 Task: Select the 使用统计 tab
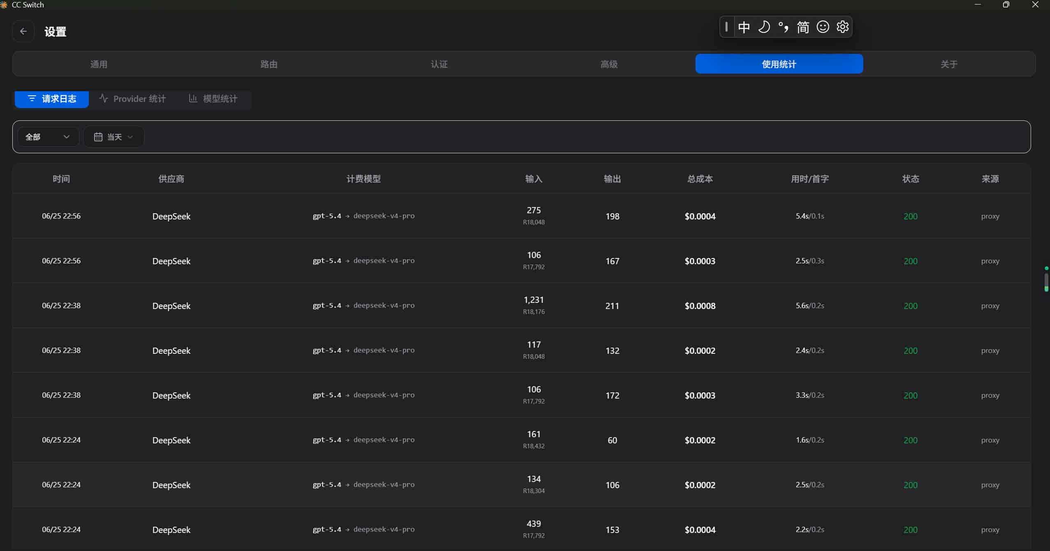click(779, 64)
